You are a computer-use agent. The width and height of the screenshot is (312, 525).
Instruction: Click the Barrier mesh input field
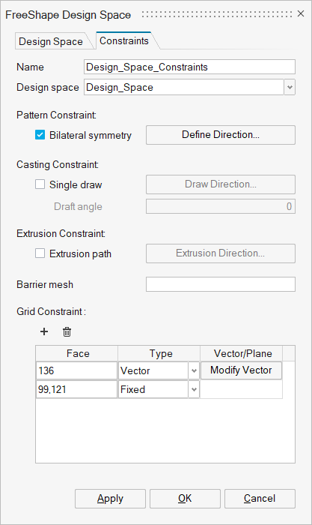pos(221,284)
